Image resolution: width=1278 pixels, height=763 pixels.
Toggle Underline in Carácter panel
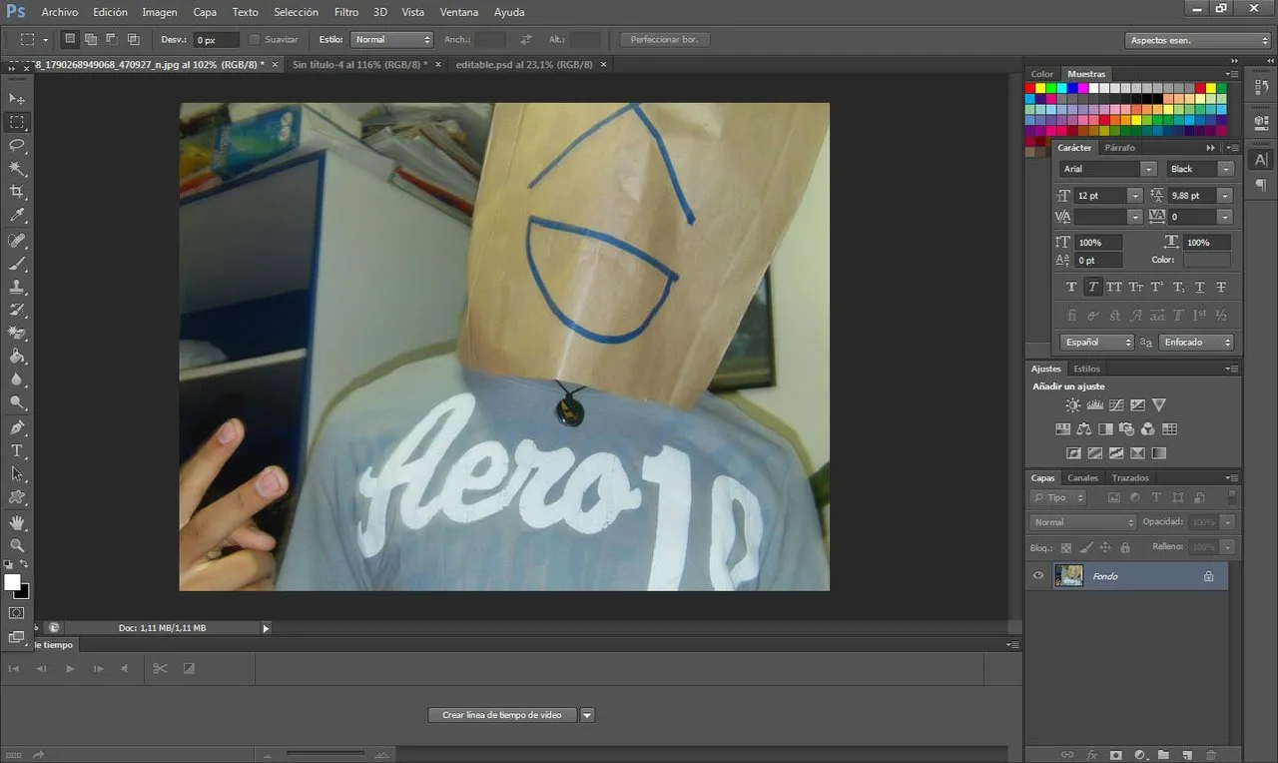point(1199,287)
